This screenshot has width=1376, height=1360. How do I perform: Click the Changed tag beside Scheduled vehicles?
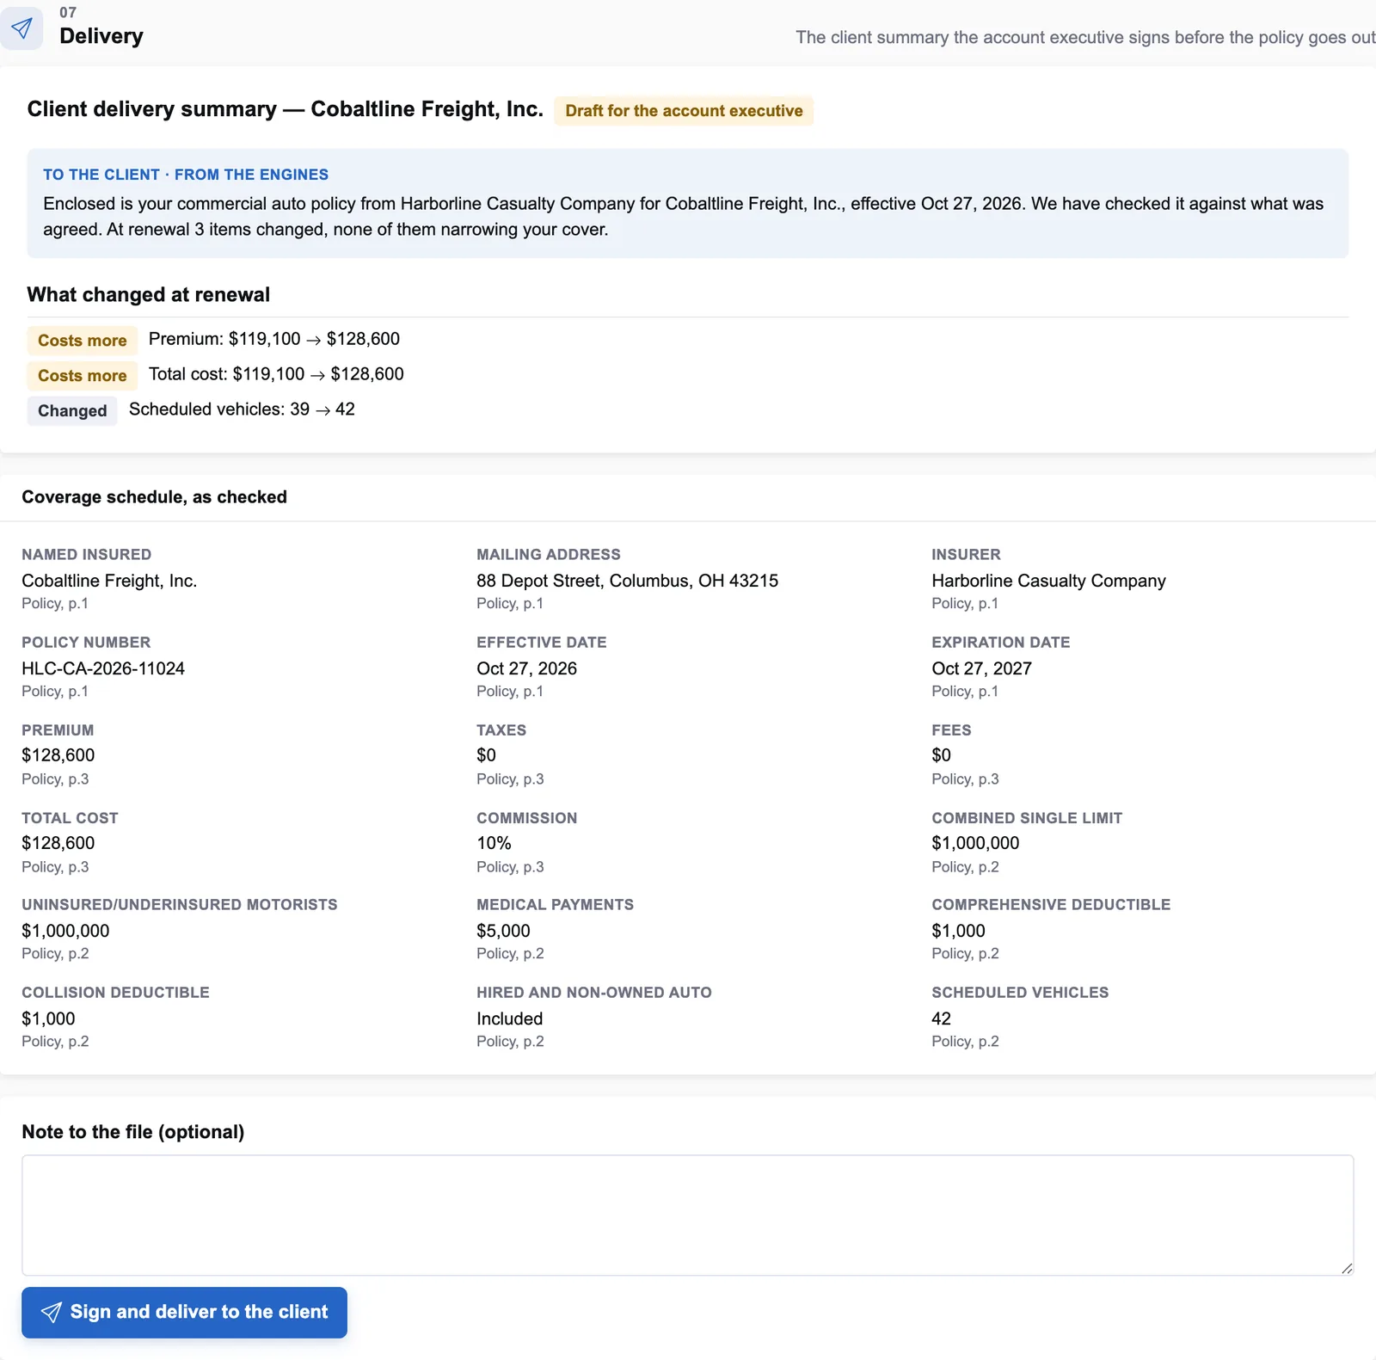[x=72, y=411]
